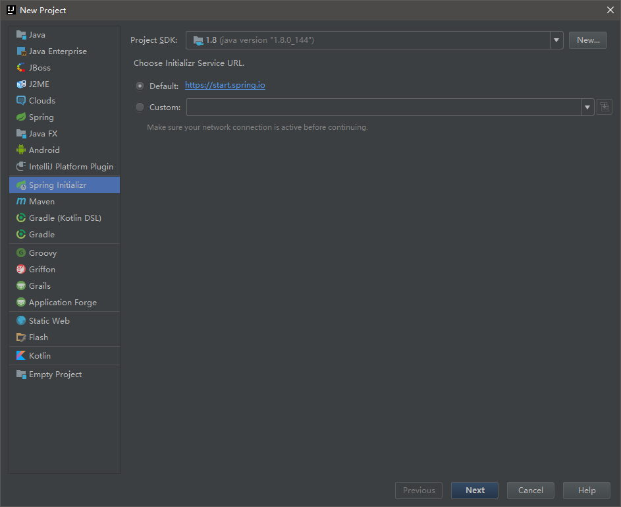Click the Griffon icon
The image size is (621, 507).
pyautogui.click(x=21, y=269)
